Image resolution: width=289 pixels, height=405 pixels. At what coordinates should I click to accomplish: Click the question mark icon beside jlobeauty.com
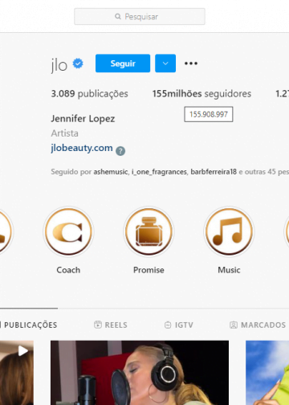pos(120,151)
